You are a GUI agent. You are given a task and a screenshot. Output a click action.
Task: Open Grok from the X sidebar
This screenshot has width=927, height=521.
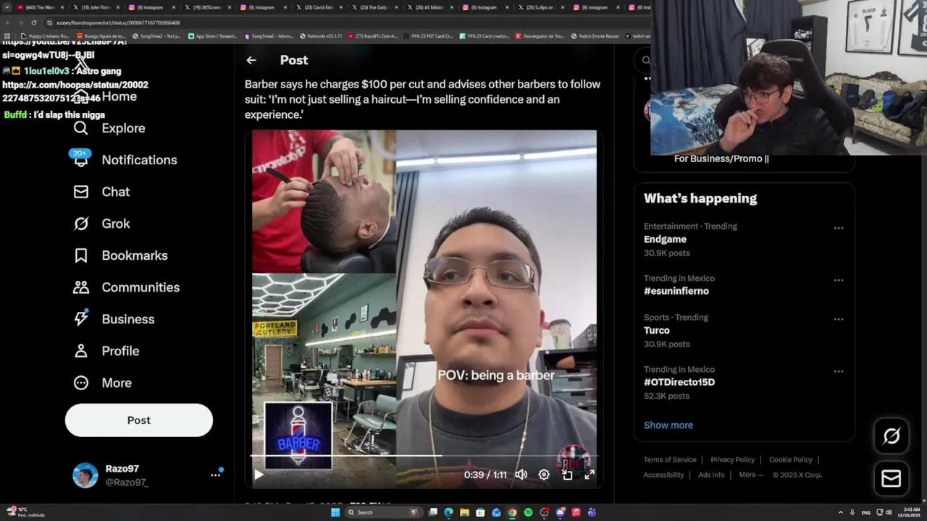click(101, 224)
